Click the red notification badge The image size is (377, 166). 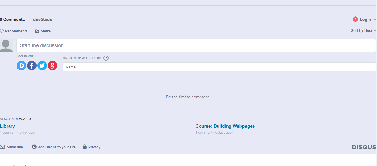pyautogui.click(x=355, y=19)
